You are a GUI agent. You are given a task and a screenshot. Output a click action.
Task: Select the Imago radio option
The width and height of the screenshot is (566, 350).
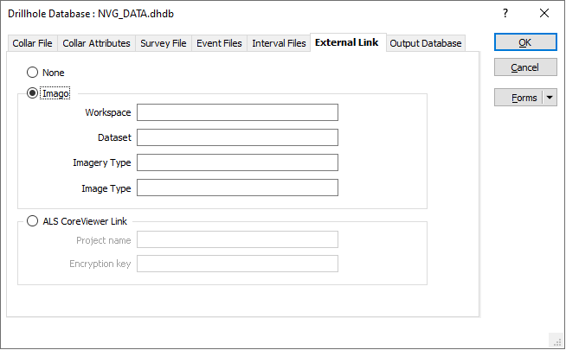(x=33, y=93)
